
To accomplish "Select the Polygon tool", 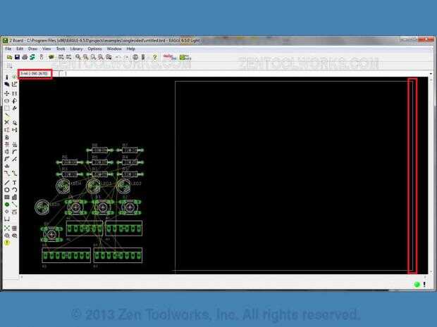I will click(15, 197).
